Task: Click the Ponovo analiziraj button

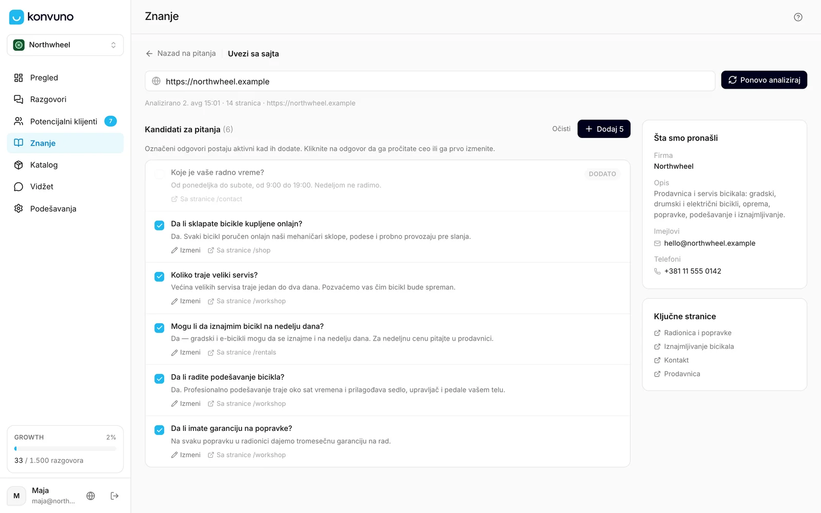Action: [764, 80]
